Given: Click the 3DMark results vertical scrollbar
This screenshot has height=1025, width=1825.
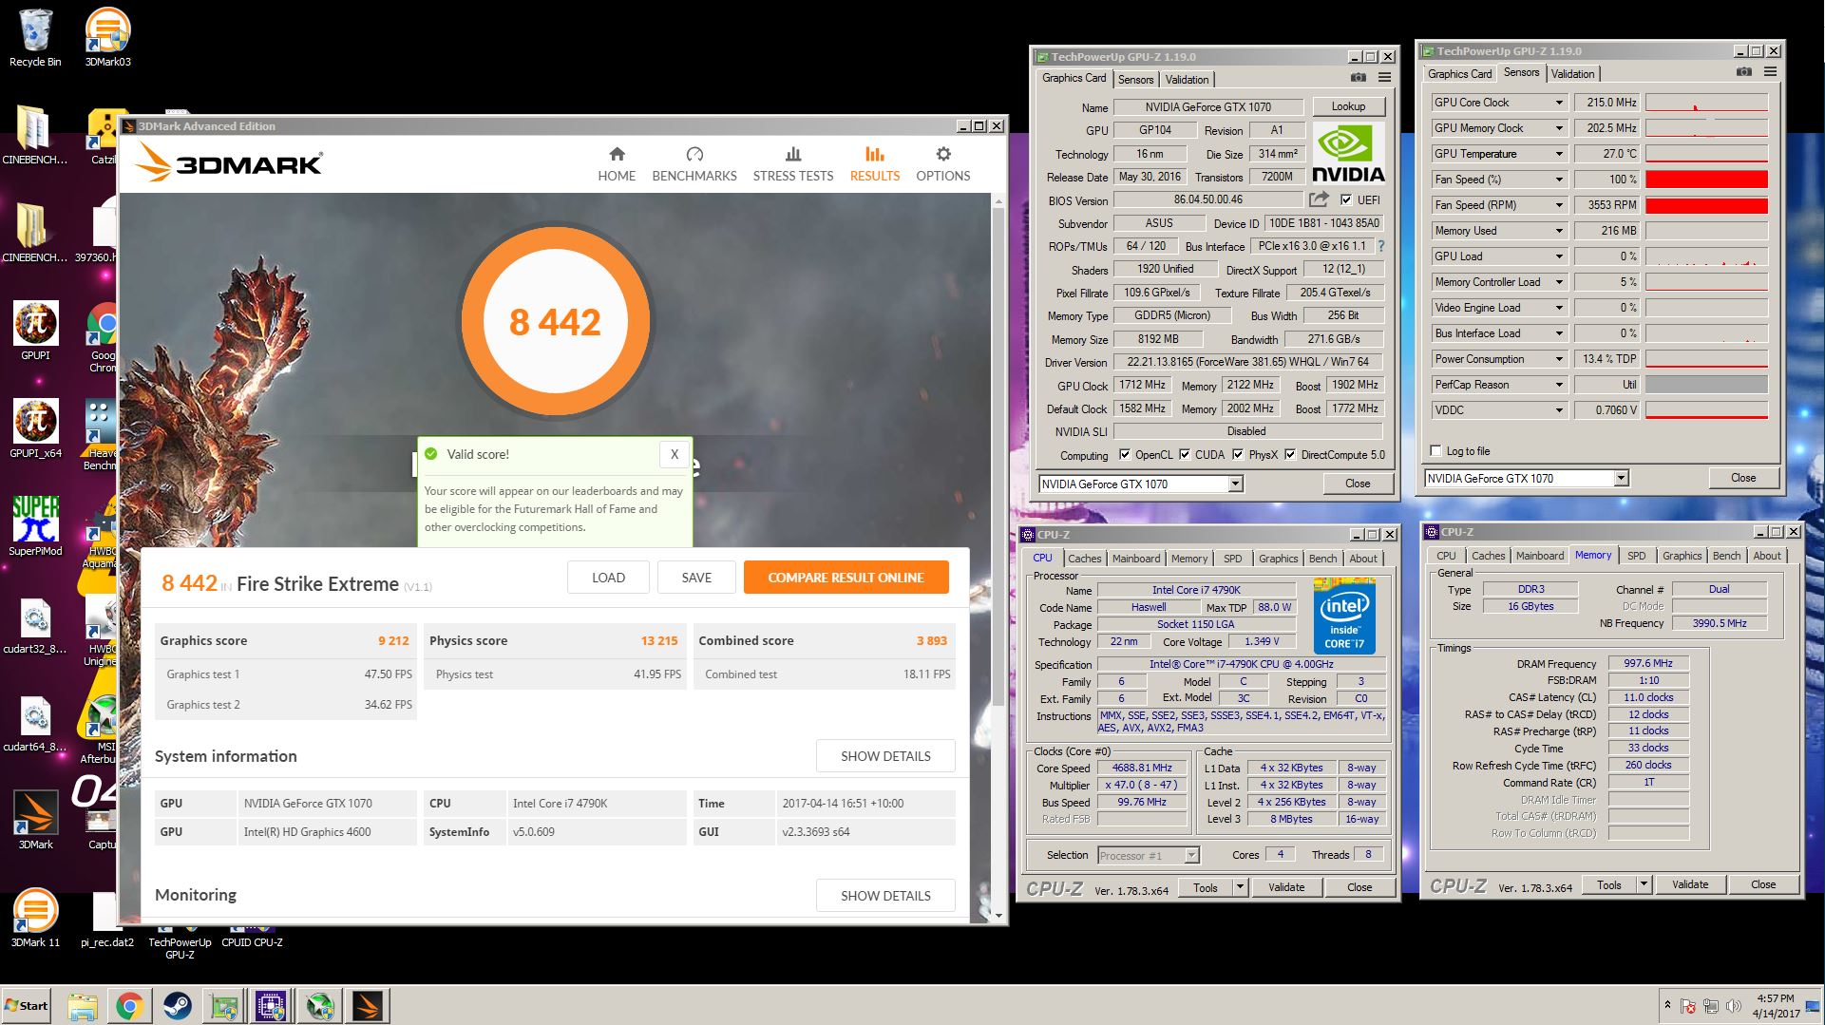Looking at the screenshot, I should [998, 456].
